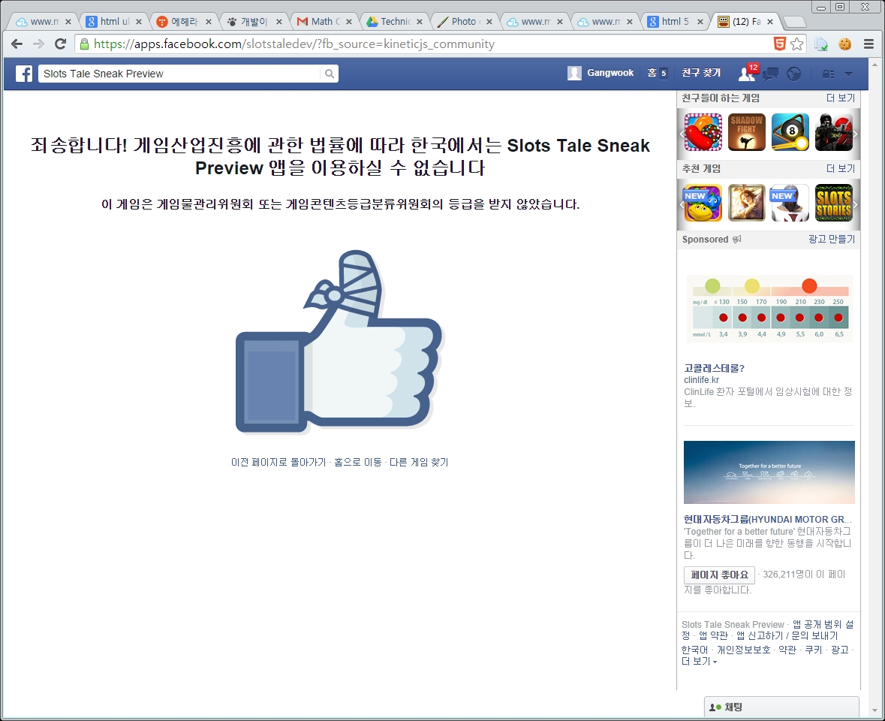885x721 pixels.
Task: Click the document download extension icon
Action: click(821, 44)
